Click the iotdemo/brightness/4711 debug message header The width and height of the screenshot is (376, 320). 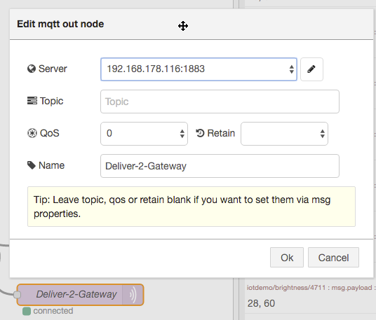[311, 288]
